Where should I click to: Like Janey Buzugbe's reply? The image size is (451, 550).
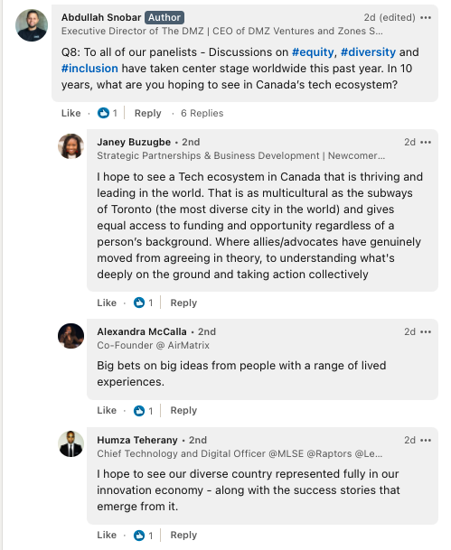[x=107, y=303]
